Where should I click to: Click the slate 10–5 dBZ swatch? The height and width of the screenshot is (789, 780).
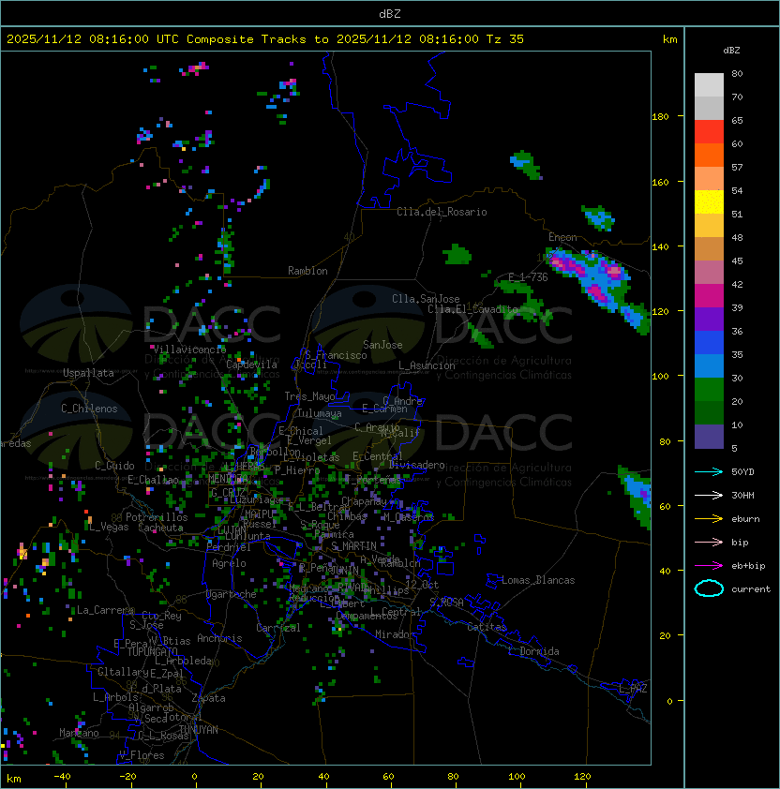pos(709,437)
